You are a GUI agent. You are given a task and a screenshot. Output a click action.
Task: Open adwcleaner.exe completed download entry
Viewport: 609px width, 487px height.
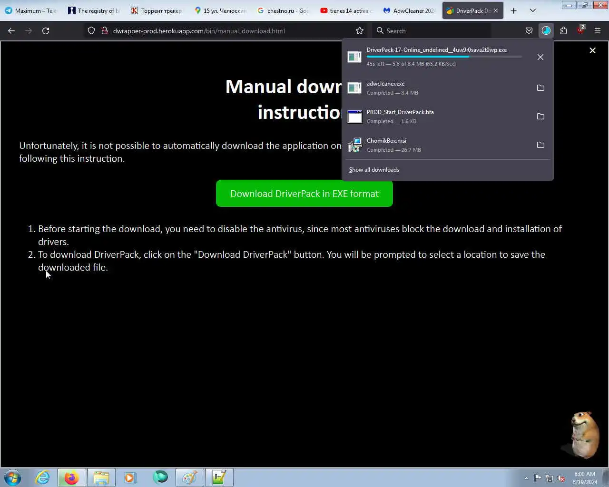coord(438,88)
